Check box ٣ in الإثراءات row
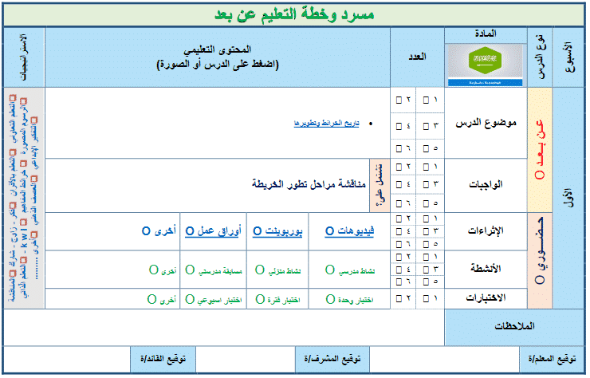 426,231
